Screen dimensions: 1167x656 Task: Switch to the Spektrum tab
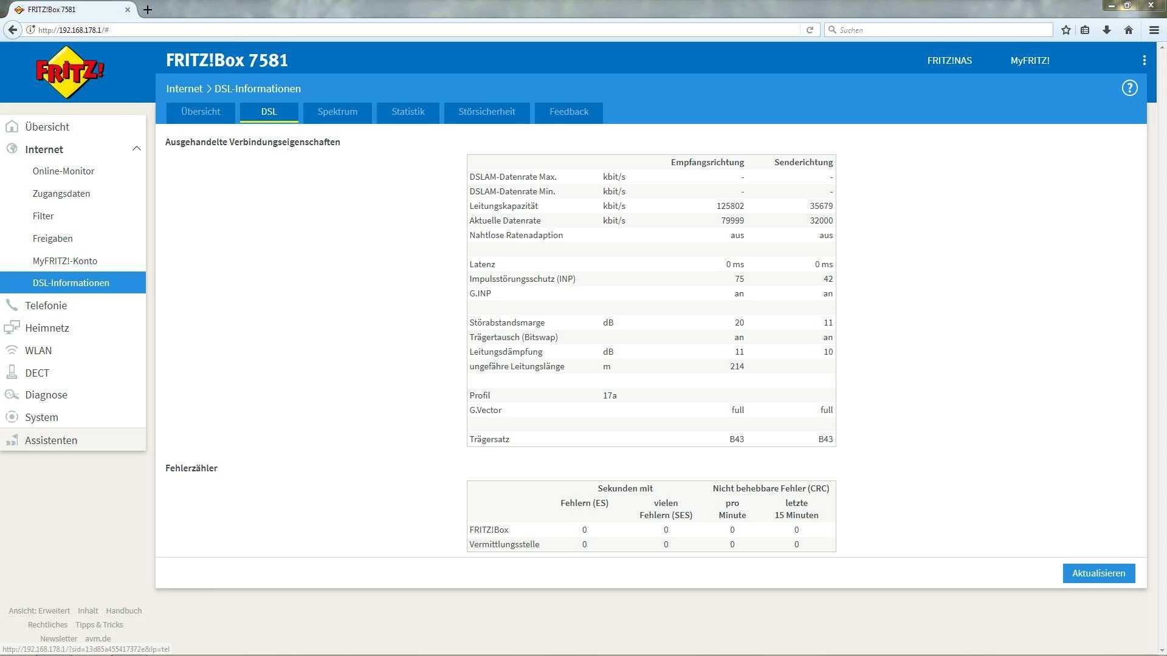[337, 112]
